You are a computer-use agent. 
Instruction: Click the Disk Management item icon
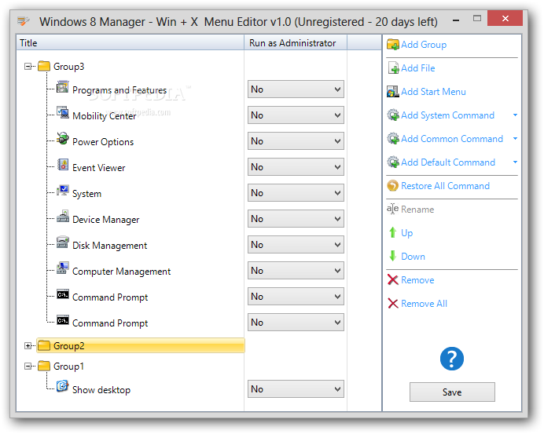click(x=62, y=242)
